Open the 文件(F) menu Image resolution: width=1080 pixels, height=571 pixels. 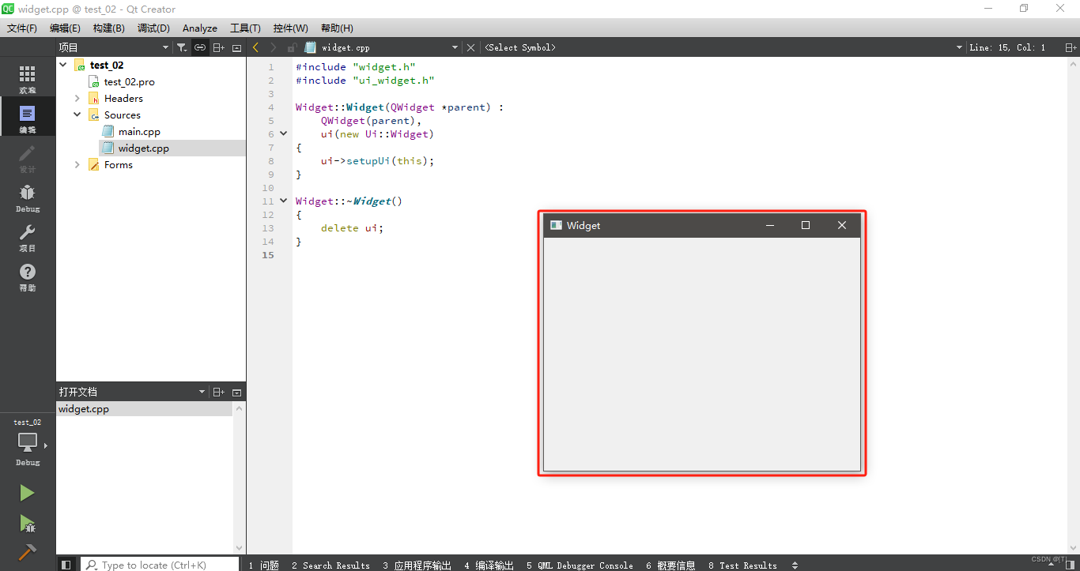(x=22, y=28)
